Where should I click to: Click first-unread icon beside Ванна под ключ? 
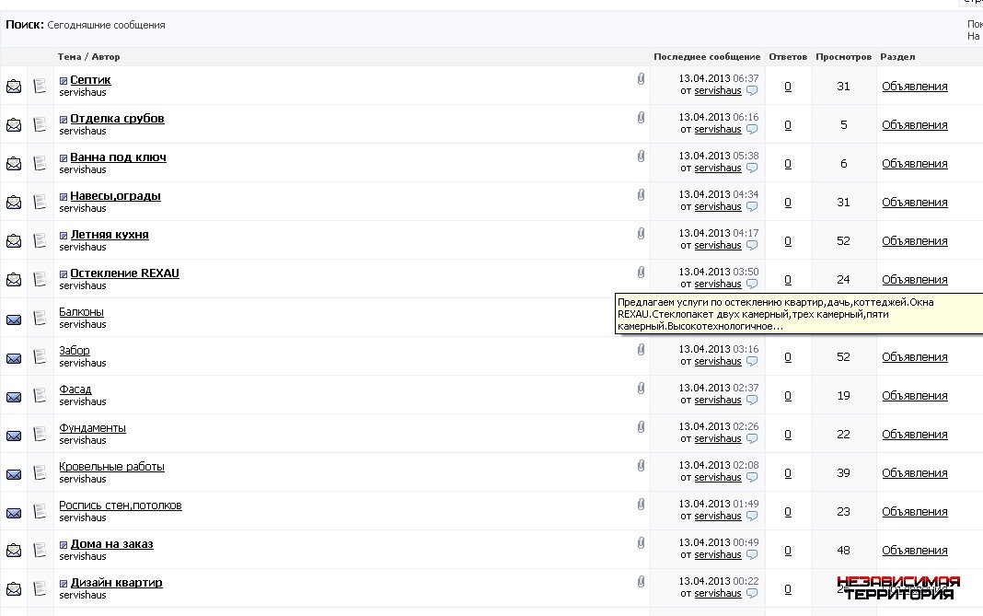click(x=64, y=158)
